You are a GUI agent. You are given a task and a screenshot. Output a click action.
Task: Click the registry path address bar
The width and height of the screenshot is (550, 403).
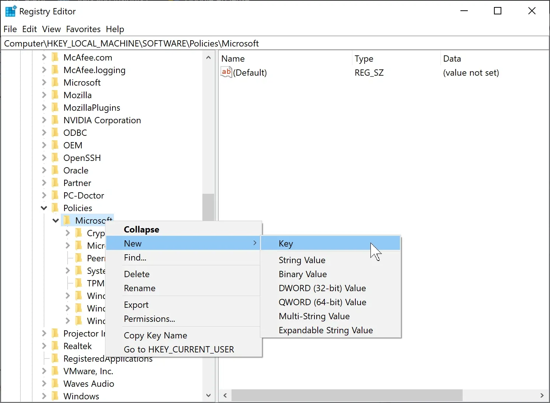[275, 43]
